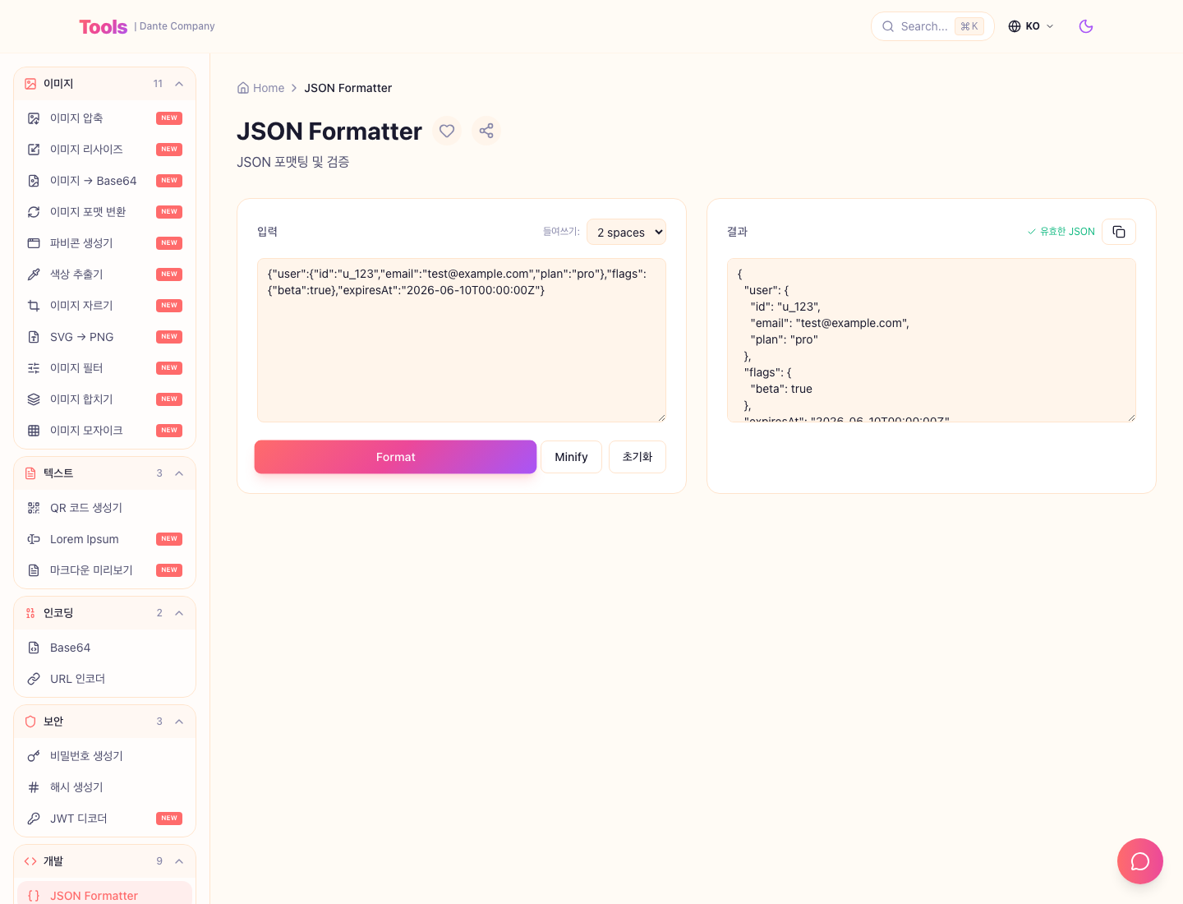
Task: Click the 마크다운 미리보기 document icon
Action: tap(34, 570)
